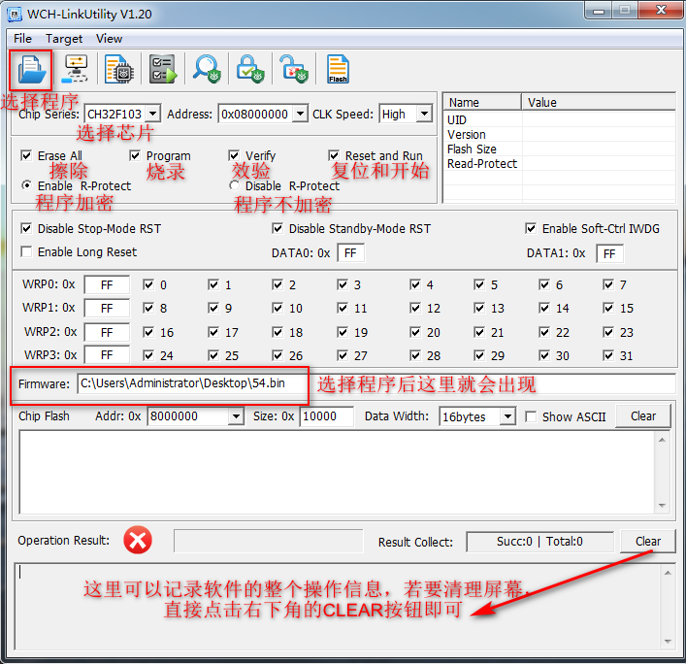Click the magnifier query chip status icon
Image resolution: width=686 pixels, height=664 pixels.
[x=207, y=69]
